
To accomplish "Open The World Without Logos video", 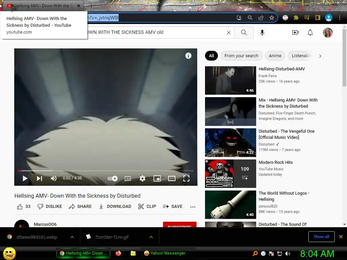I will [230, 205].
